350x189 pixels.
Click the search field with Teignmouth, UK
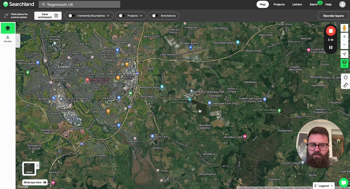pos(79,4)
